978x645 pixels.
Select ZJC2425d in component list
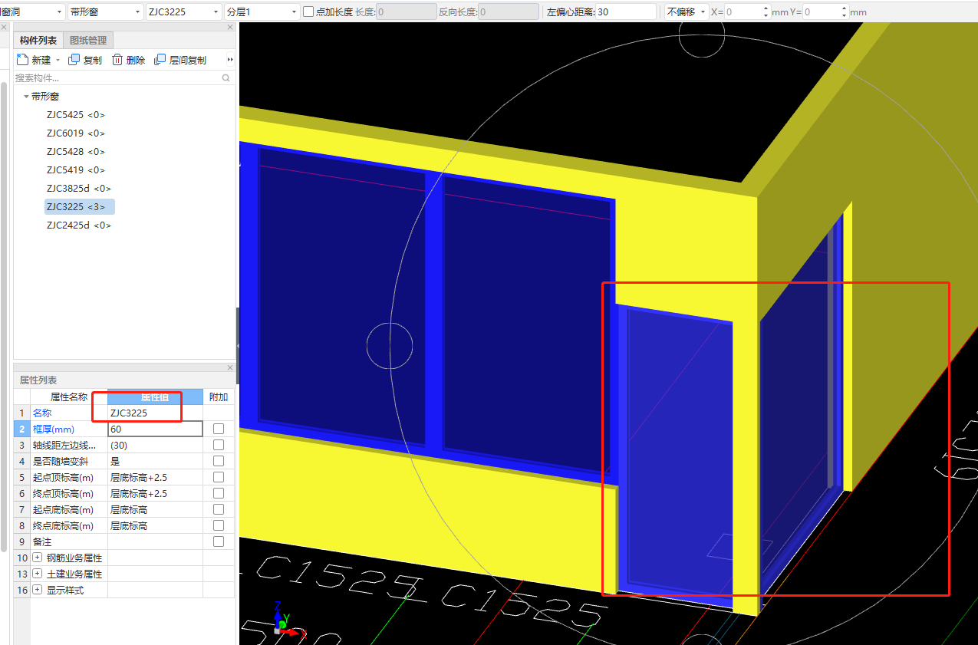[78, 225]
